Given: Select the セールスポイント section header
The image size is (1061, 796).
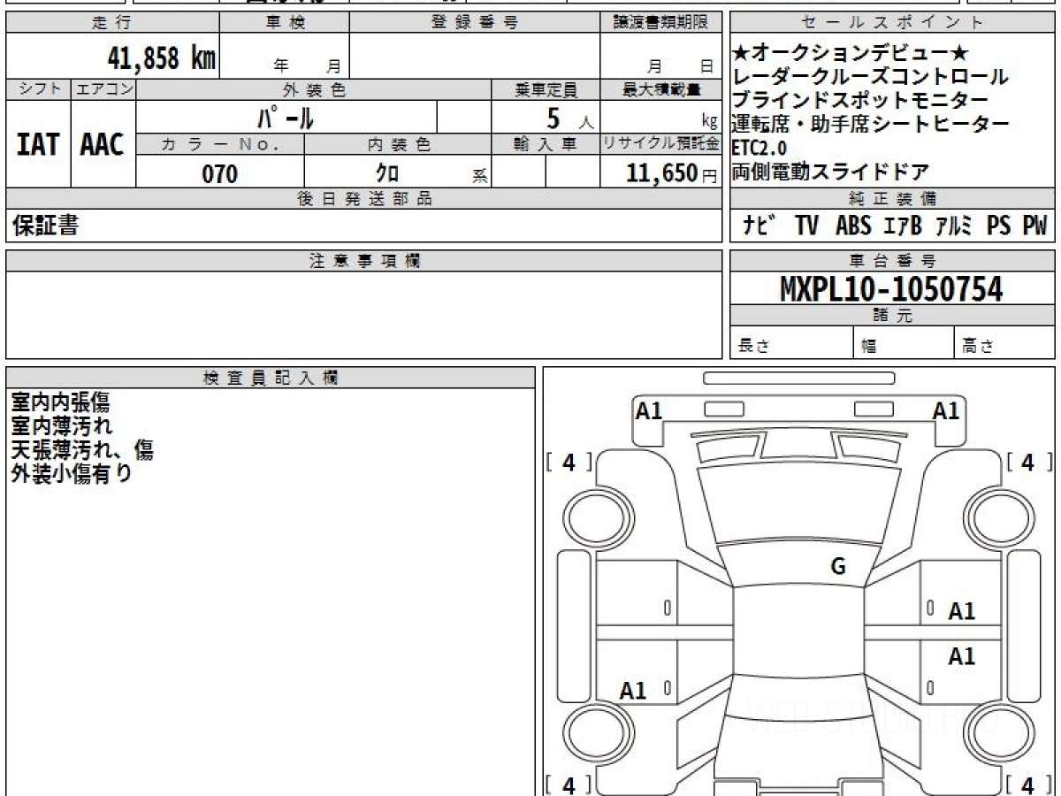Looking at the screenshot, I should click(x=893, y=23).
